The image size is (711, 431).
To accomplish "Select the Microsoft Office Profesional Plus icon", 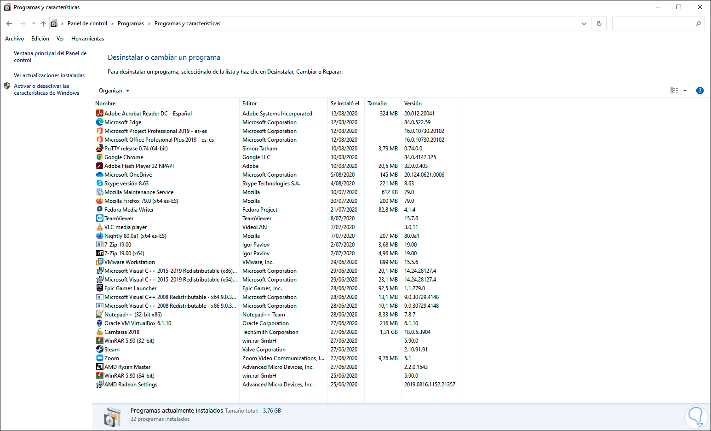I will pyautogui.click(x=99, y=139).
